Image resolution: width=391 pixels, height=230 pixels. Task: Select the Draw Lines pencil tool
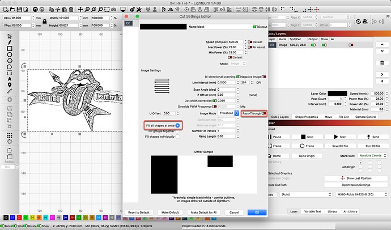pos(10,42)
